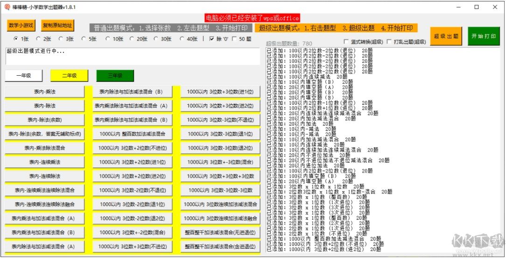The width and height of the screenshot is (506, 258).
Task: Uncheck the 除'0' checkbox
Action: [x=212, y=39]
